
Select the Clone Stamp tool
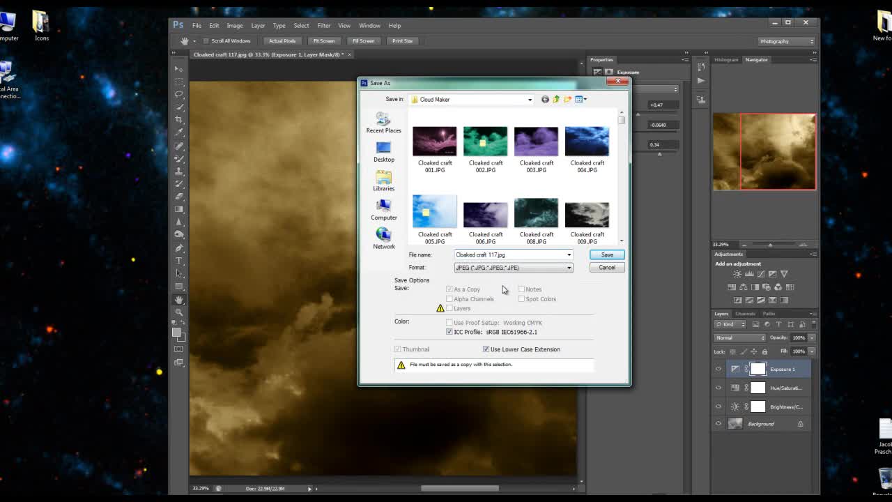[179, 170]
